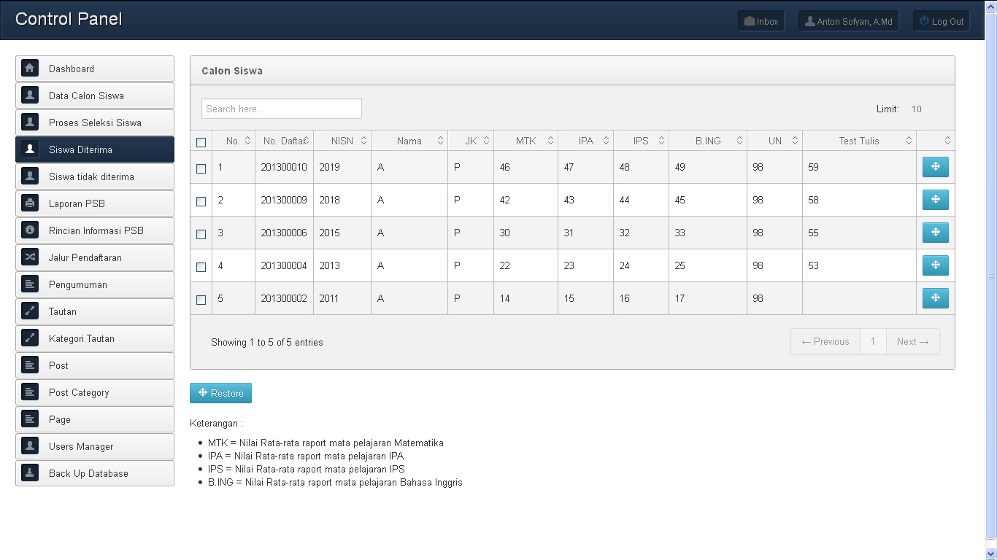
Task: Go to Siswa tidak diterima menu
Action: [x=95, y=176]
